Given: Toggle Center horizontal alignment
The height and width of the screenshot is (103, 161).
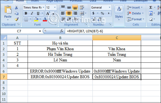Looking at the screenshot, I should point(69,13).
